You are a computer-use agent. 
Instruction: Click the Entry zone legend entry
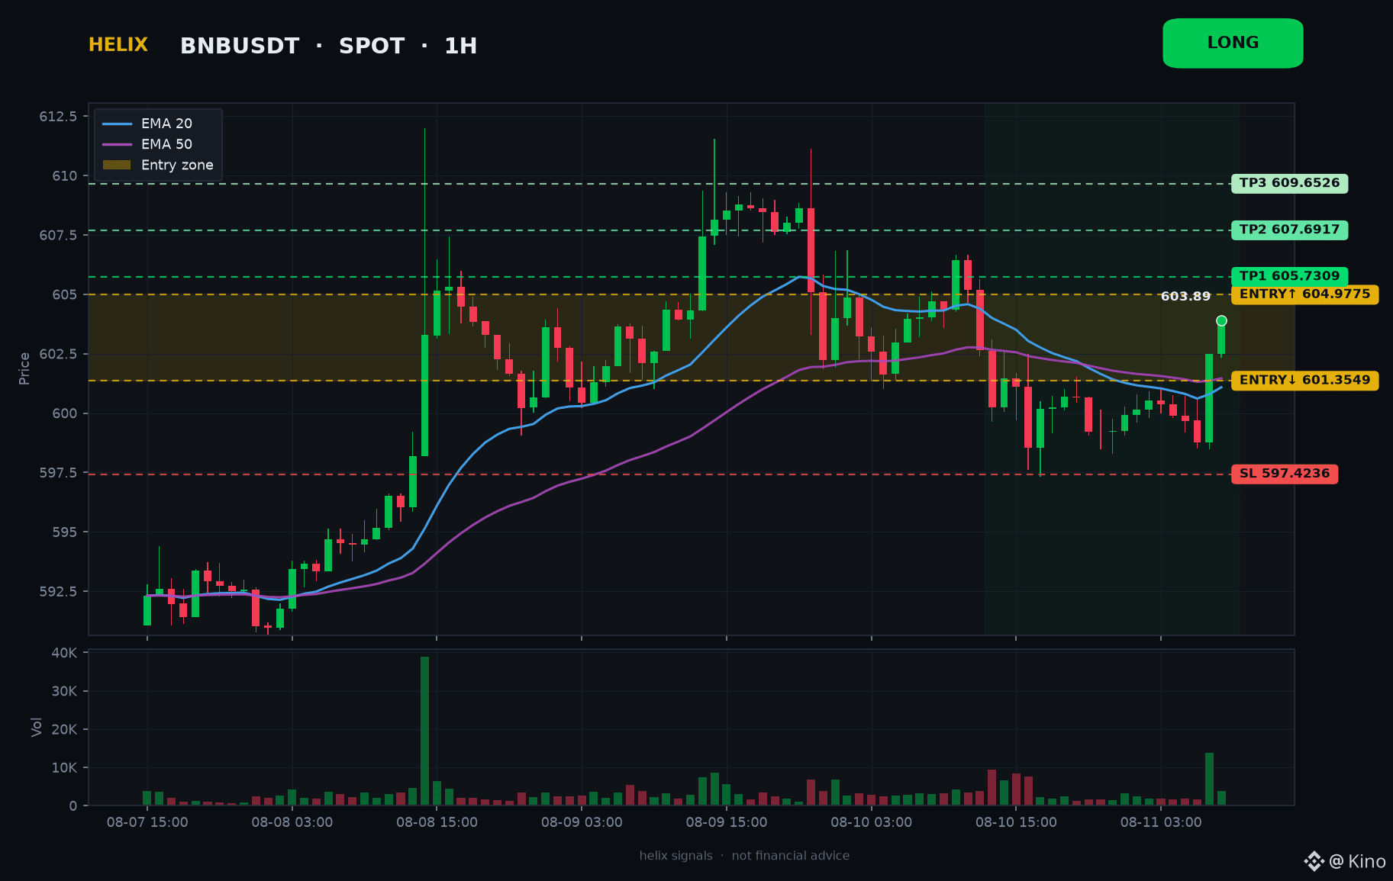point(158,165)
